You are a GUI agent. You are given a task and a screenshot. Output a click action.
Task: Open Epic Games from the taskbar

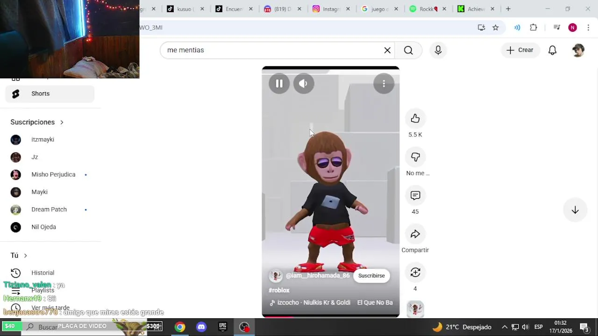(223, 327)
